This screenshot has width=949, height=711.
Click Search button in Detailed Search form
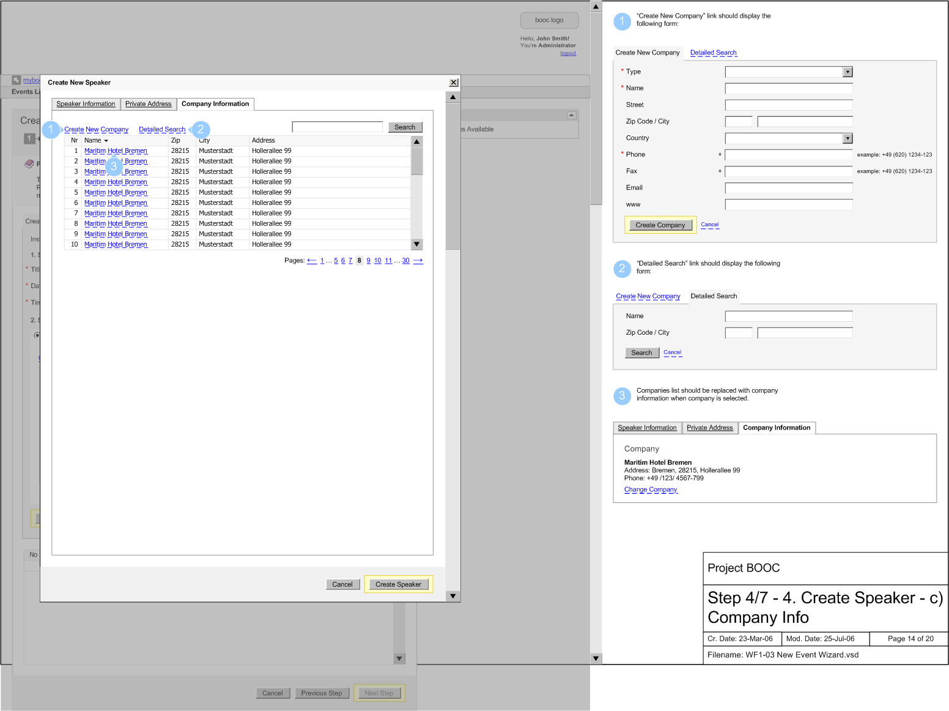(x=642, y=353)
